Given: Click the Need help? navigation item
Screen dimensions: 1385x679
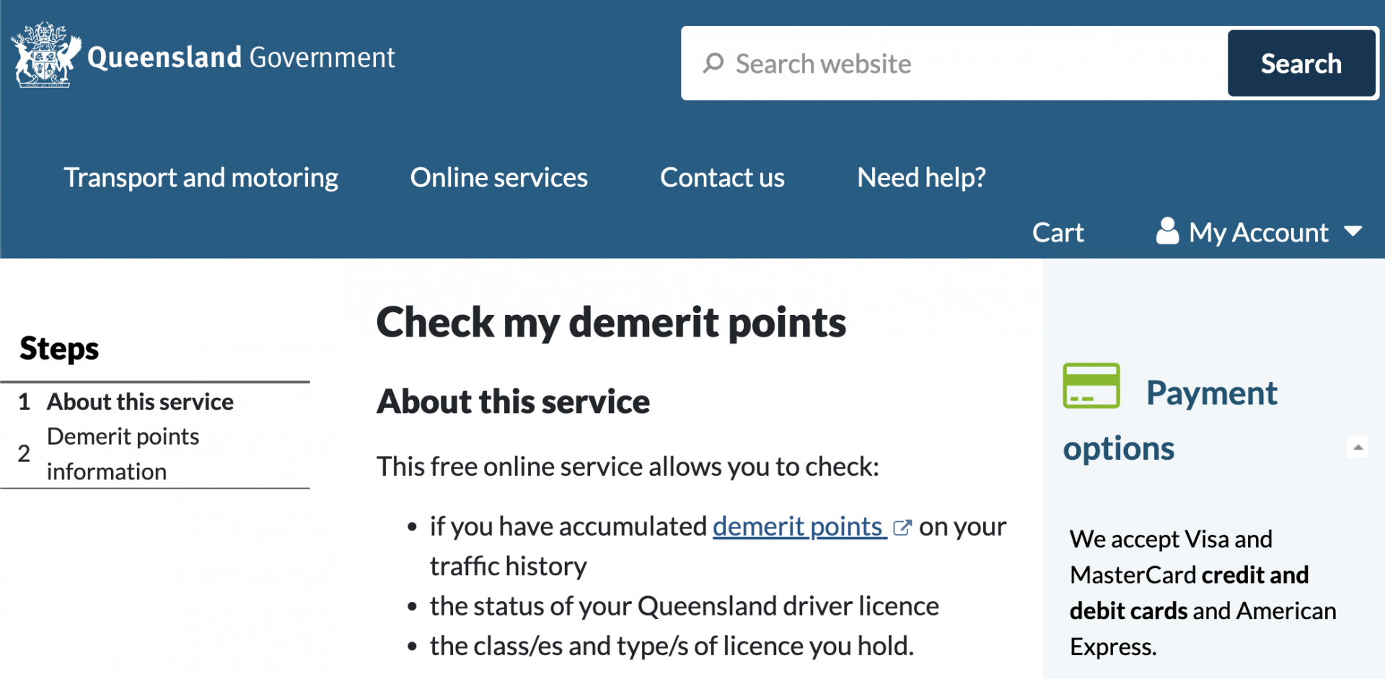Looking at the screenshot, I should coord(920,177).
